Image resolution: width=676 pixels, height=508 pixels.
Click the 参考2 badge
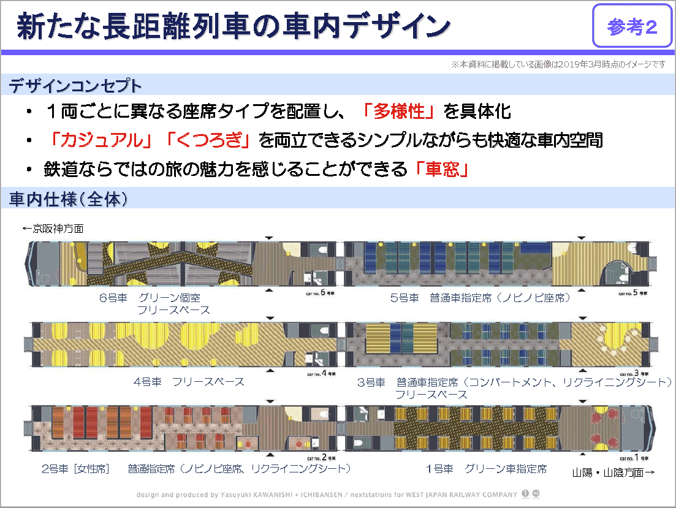click(632, 27)
